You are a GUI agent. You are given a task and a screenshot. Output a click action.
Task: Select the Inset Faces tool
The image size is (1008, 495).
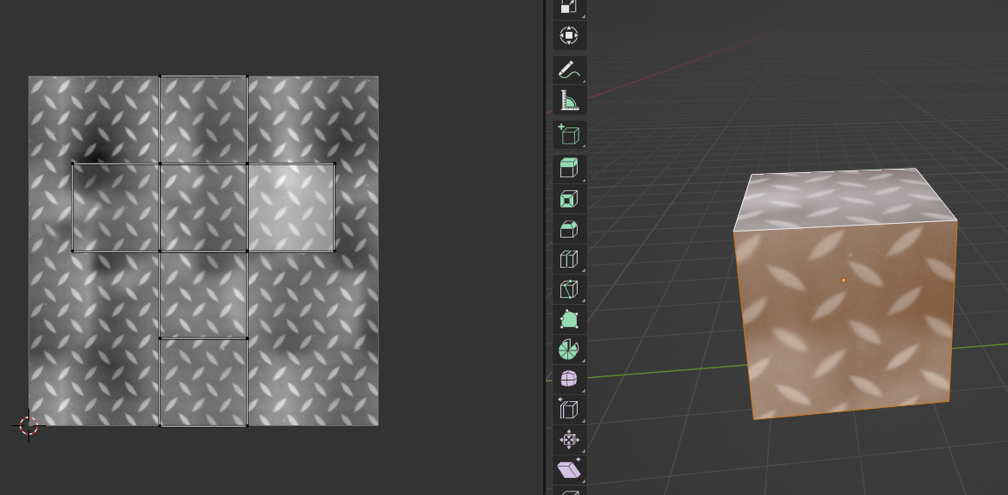tap(570, 199)
